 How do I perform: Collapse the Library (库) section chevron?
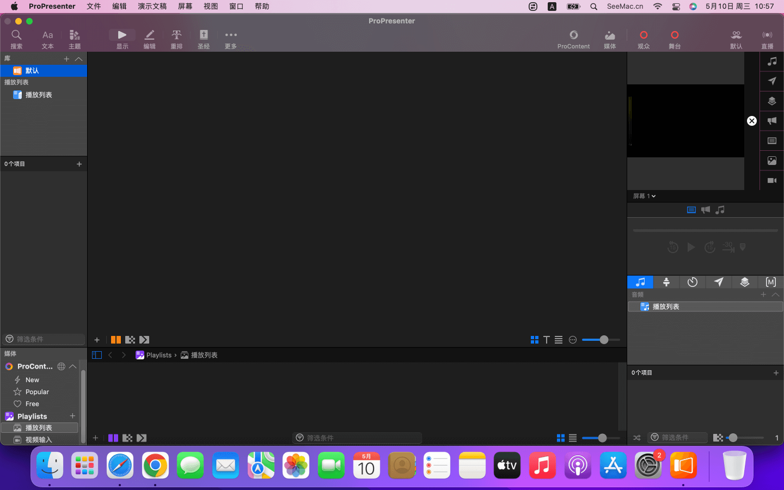coord(79,59)
